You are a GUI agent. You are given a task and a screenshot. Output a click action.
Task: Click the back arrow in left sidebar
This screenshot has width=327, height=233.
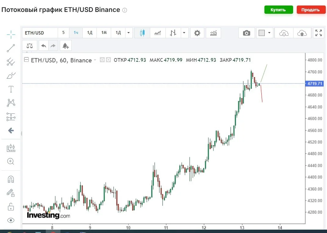point(11,131)
